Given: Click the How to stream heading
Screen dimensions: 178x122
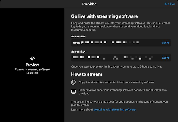Looking at the screenshot, I should (87, 74).
